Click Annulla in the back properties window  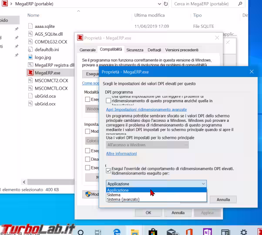pyautogui.click(x=178, y=213)
